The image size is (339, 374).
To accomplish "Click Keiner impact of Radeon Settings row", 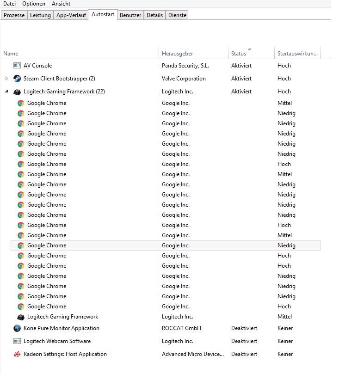I will point(285,354).
